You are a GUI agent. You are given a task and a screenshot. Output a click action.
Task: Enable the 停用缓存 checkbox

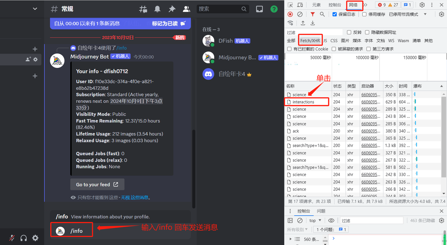(365, 14)
